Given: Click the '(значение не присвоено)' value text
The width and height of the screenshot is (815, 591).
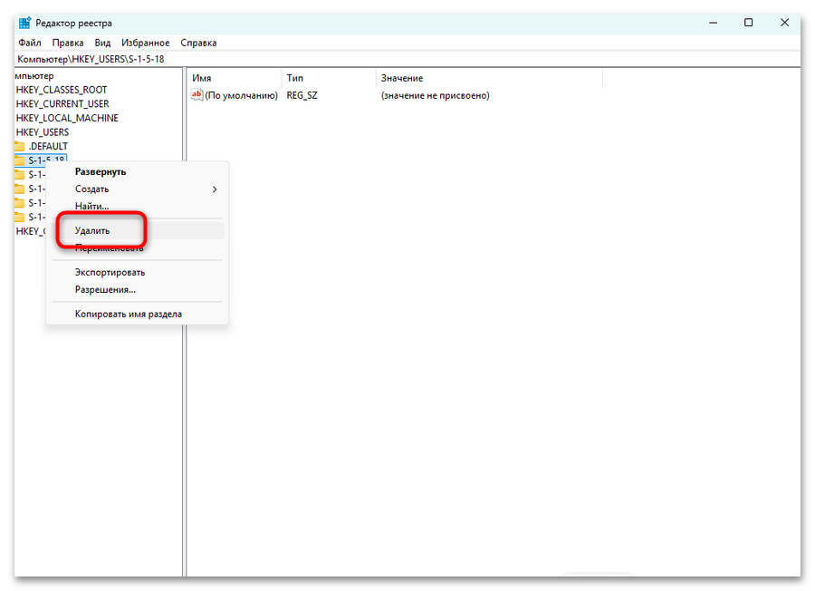Looking at the screenshot, I should click(435, 95).
